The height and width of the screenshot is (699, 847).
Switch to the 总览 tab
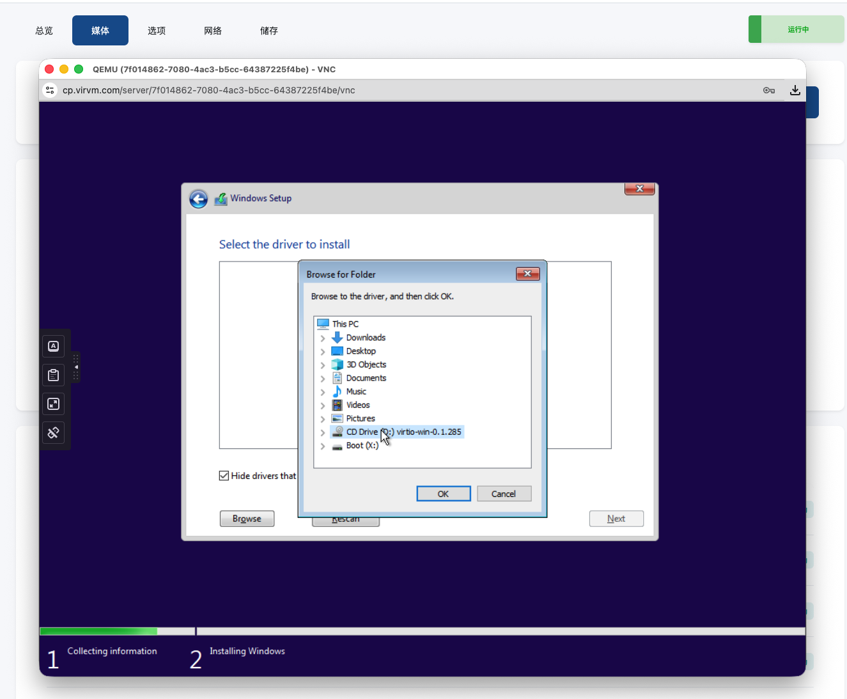(44, 31)
